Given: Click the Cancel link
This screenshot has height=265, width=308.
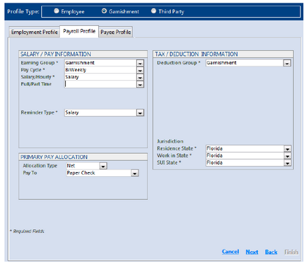Looking at the screenshot, I should coord(230,251).
